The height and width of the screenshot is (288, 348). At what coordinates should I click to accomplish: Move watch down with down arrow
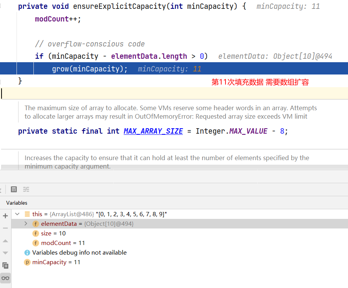[x=5, y=253]
